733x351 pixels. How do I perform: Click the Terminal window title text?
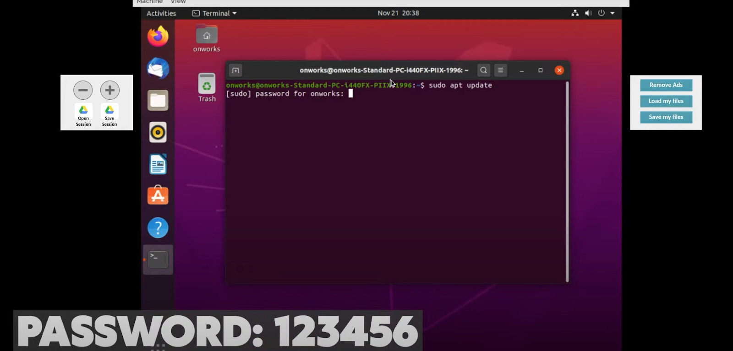pyautogui.click(x=384, y=70)
